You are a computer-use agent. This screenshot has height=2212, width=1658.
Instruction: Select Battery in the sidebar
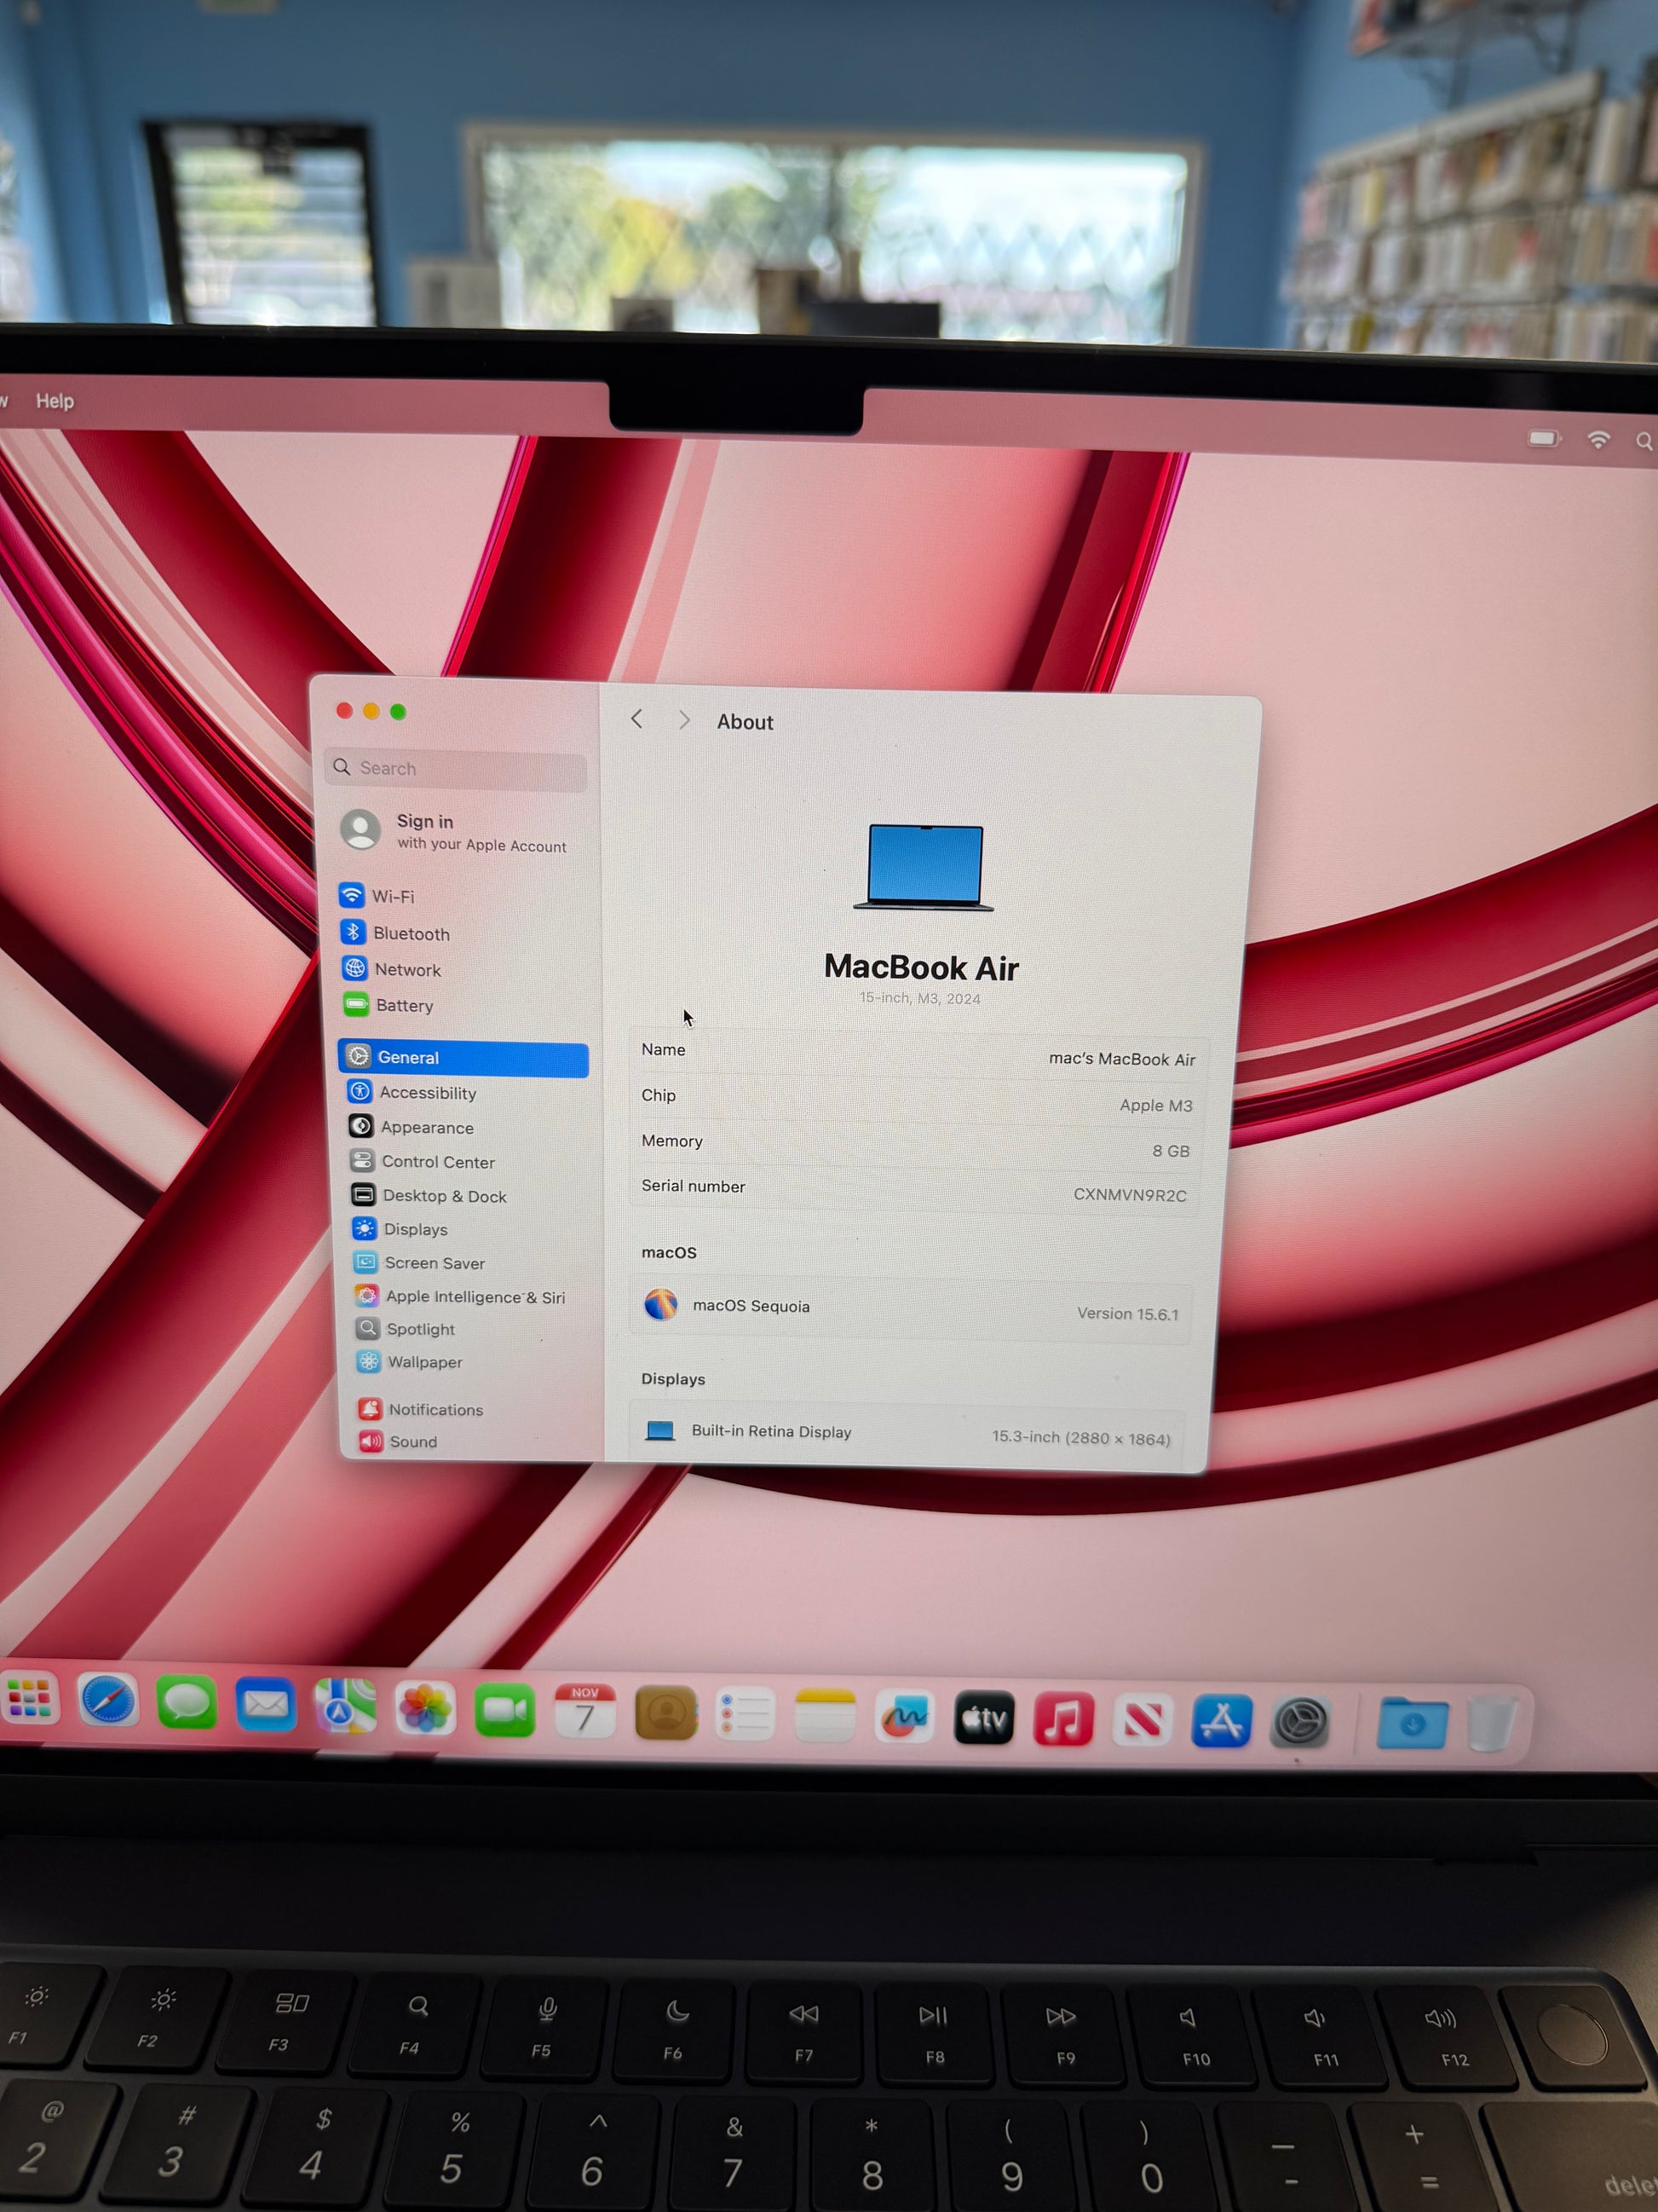click(403, 1005)
